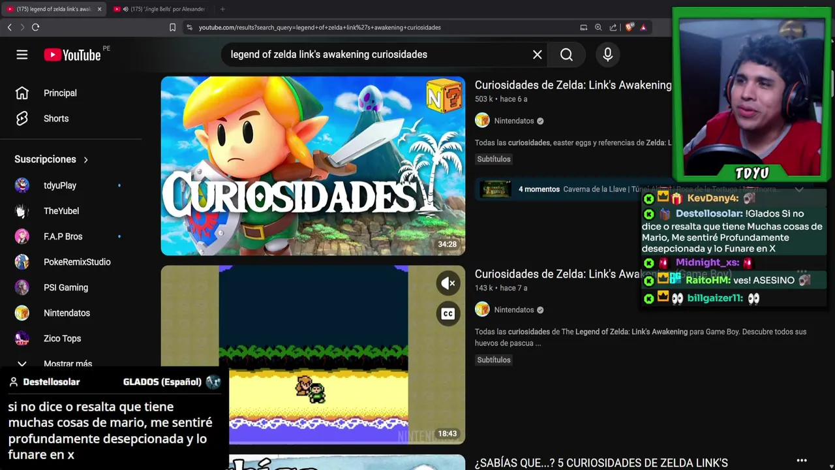Open Brave Shields lion icon
The height and width of the screenshot is (470, 835).
click(630, 27)
